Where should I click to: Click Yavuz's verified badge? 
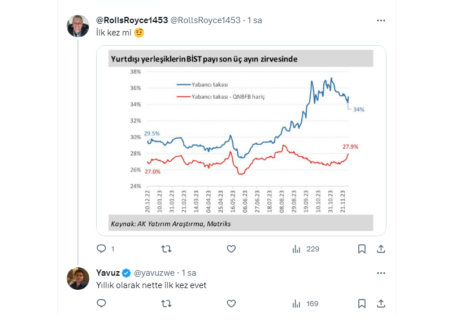[x=127, y=273]
